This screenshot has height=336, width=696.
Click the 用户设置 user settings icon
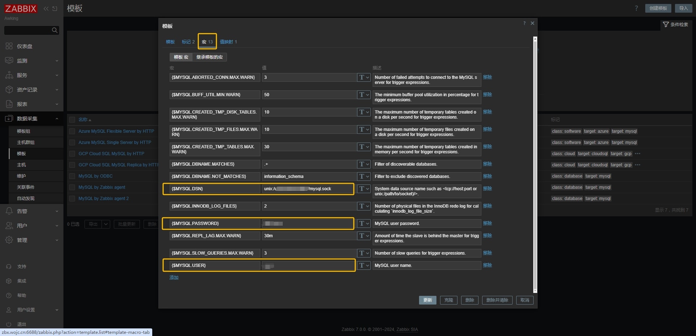click(9, 310)
